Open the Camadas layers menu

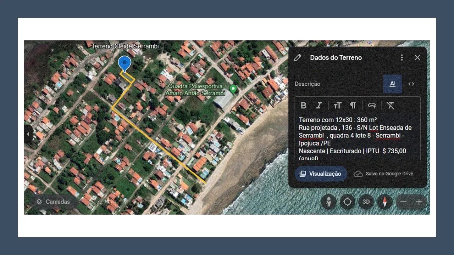[53, 202]
